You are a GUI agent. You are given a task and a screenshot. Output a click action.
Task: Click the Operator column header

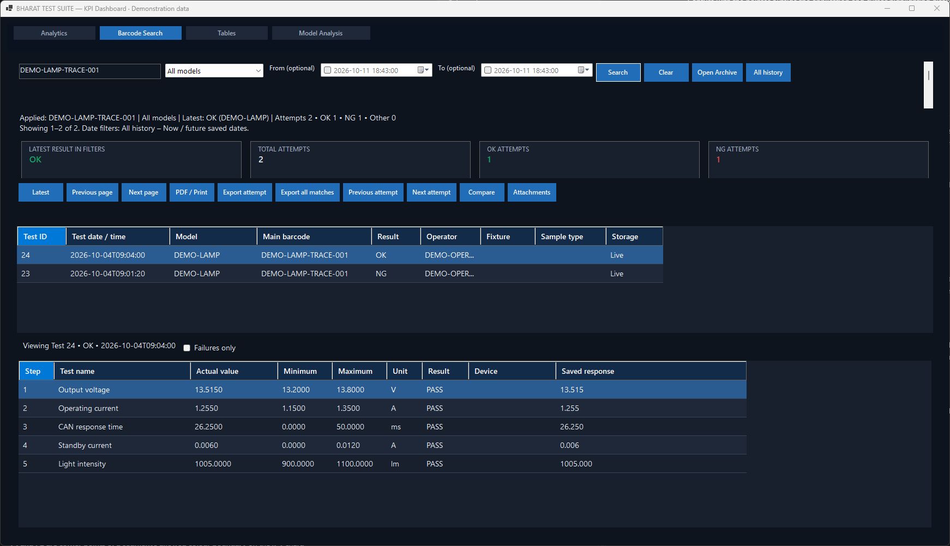click(450, 236)
